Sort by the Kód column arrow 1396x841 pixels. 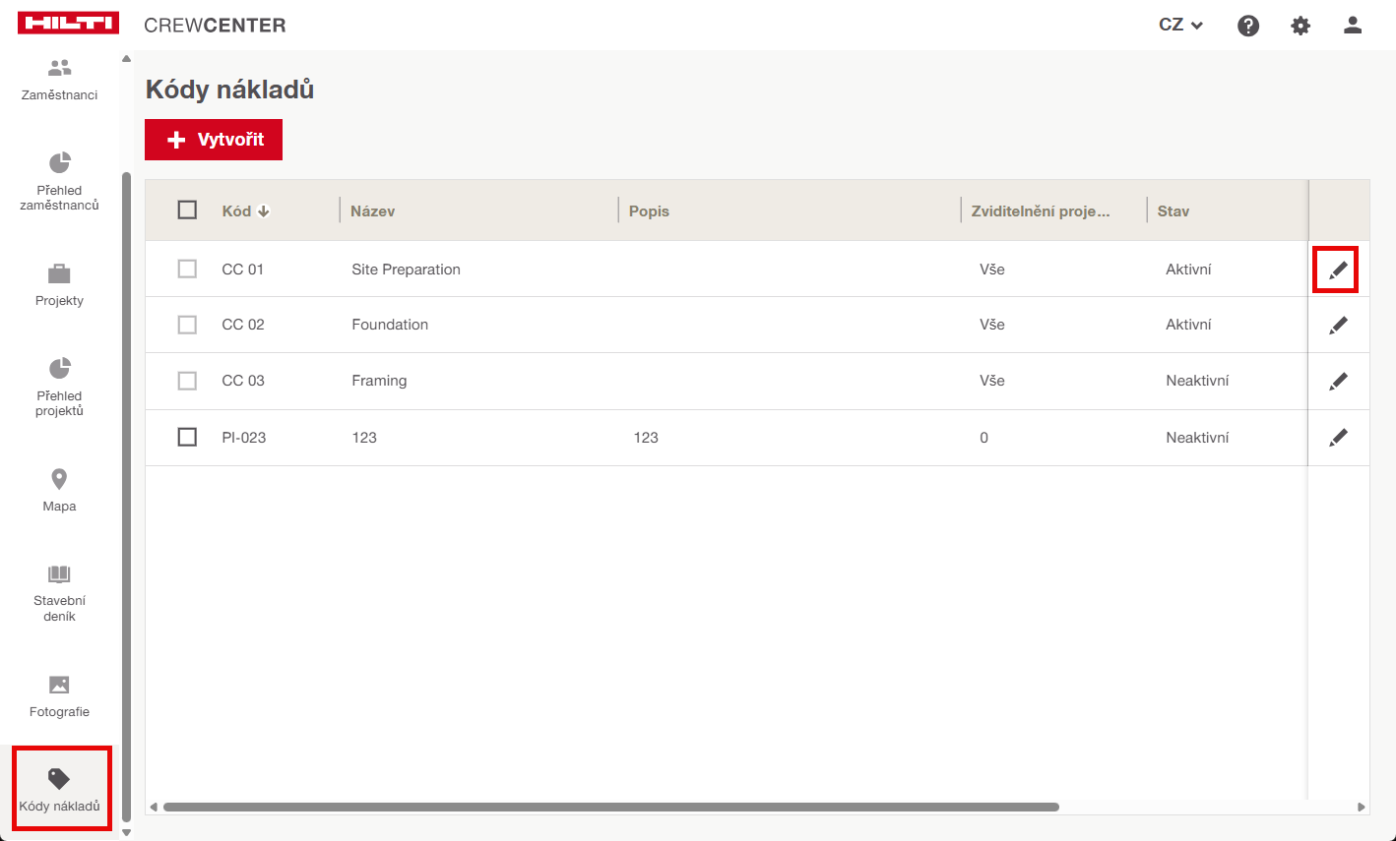click(x=264, y=211)
